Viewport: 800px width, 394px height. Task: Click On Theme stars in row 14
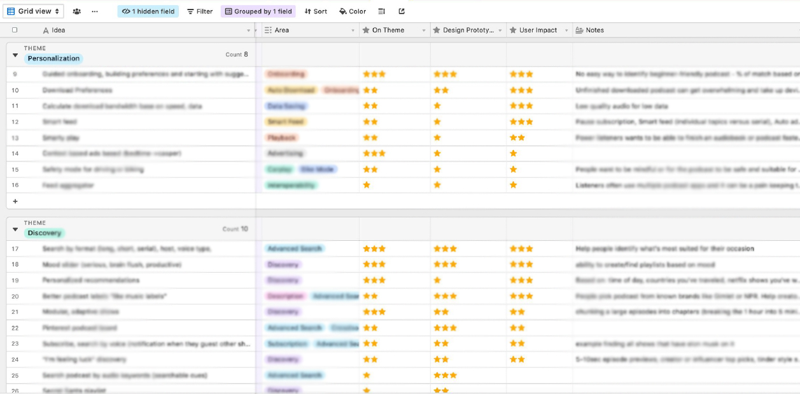point(374,154)
